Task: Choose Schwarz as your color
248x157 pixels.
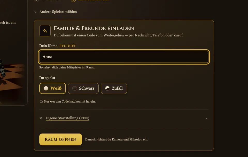Action: click(x=83, y=88)
